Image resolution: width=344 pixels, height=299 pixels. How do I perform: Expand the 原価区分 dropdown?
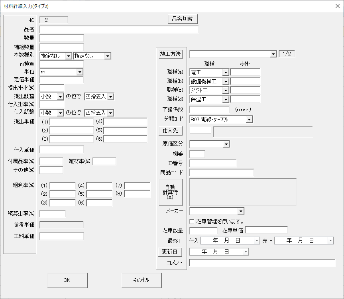[226, 144]
